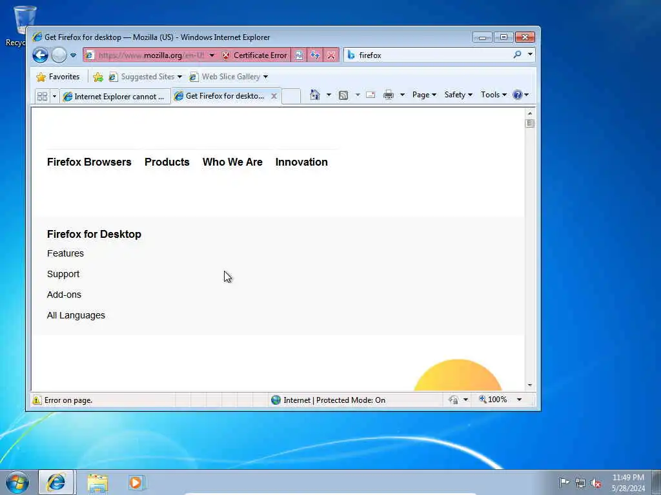The width and height of the screenshot is (661, 495).
Task: Click the Quick Tabs grid icon
Action: (x=42, y=97)
